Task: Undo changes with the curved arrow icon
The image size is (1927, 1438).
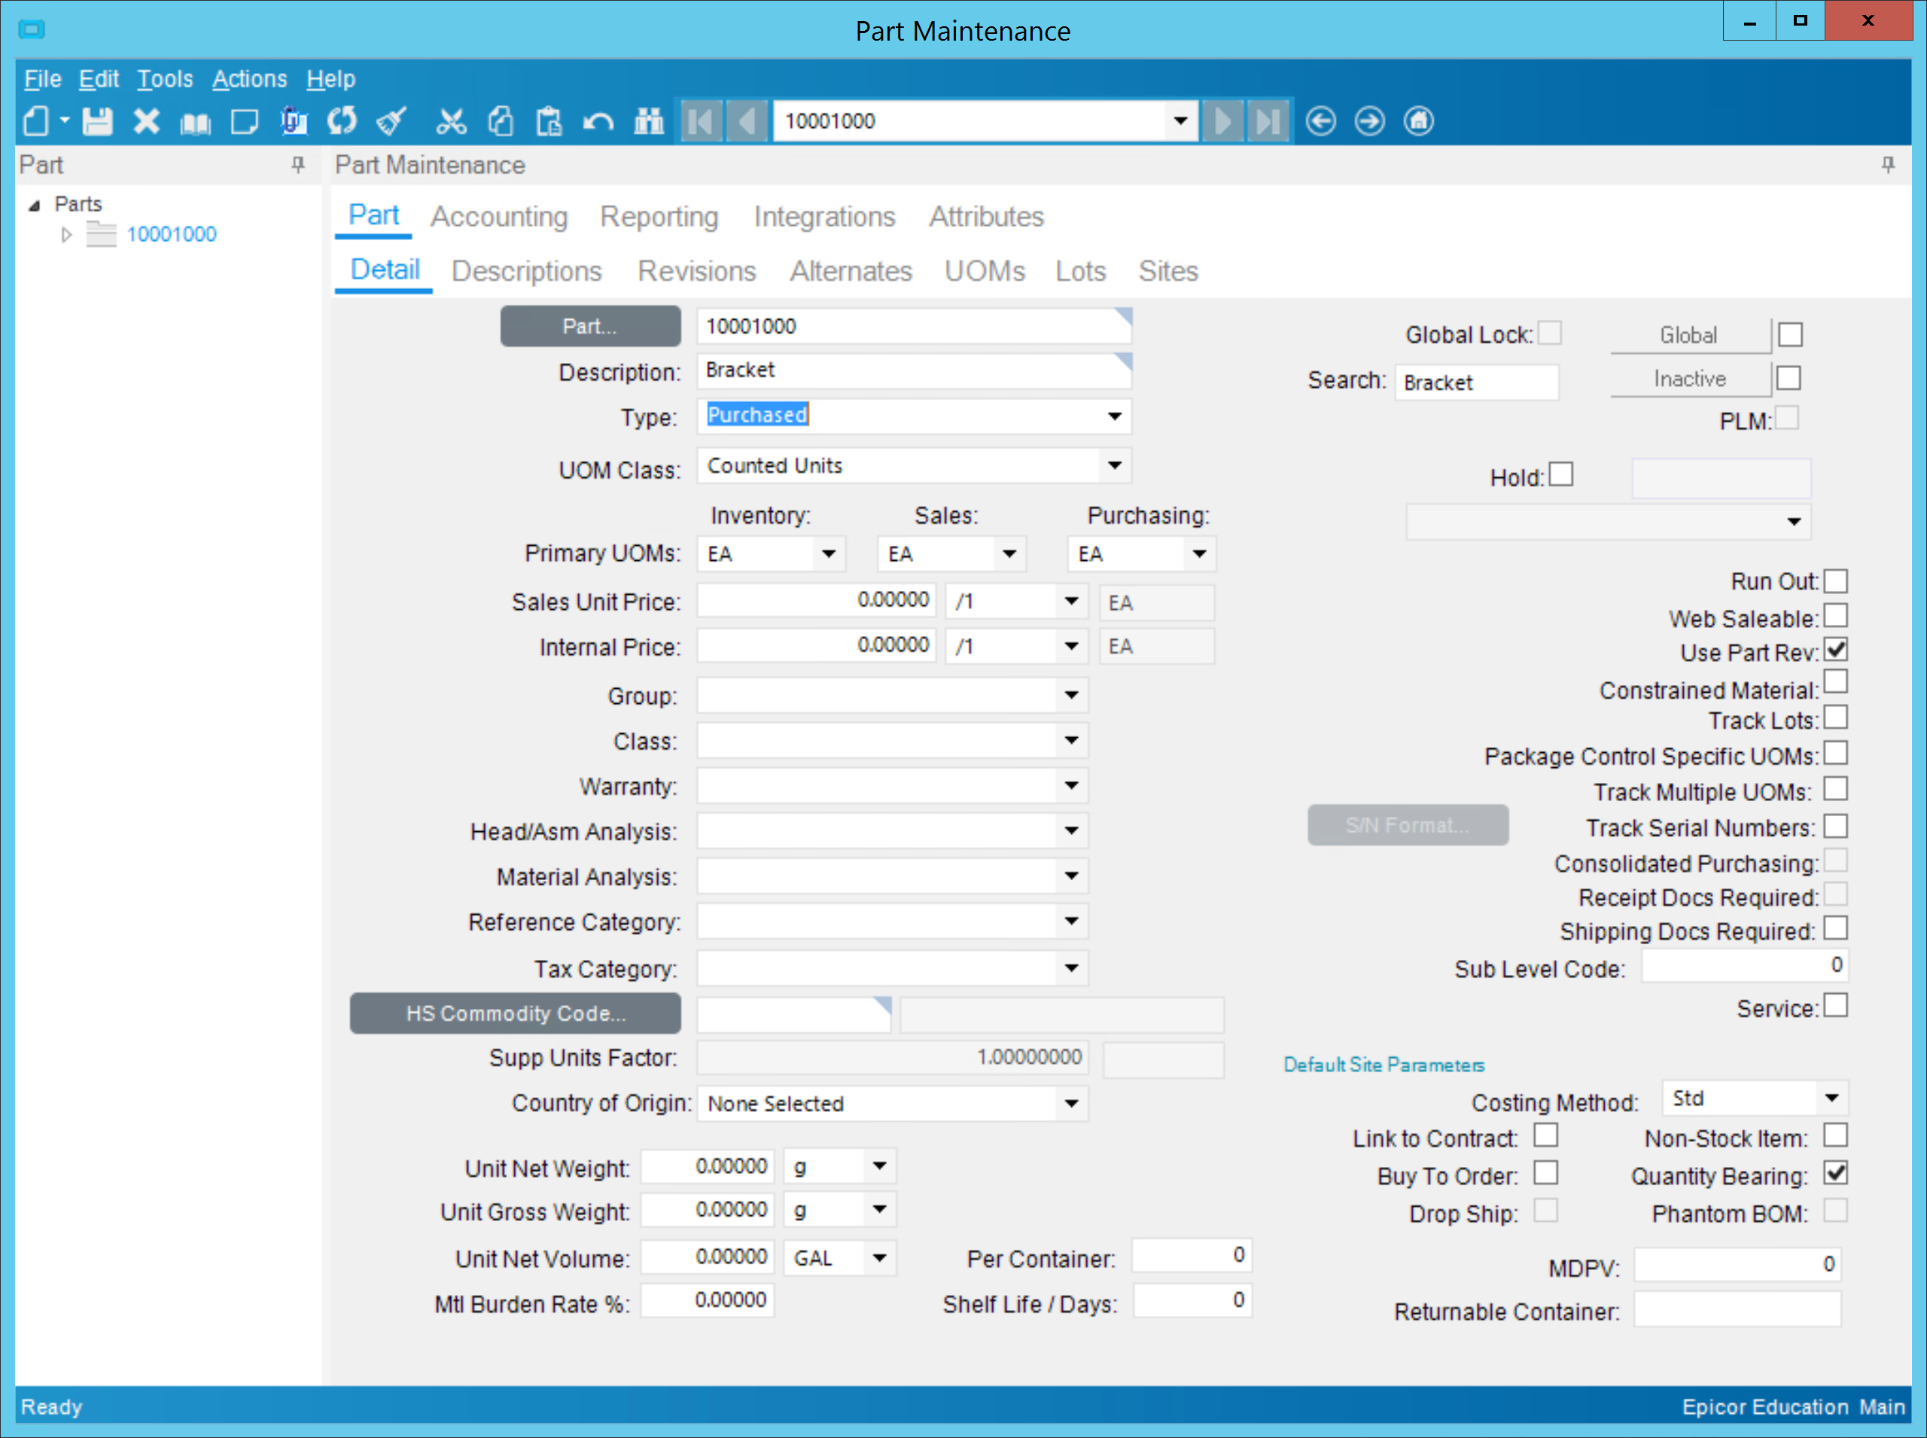Action: pos(598,121)
